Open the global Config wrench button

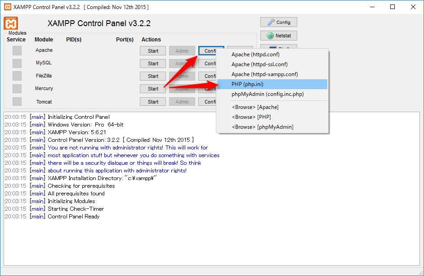[278, 22]
